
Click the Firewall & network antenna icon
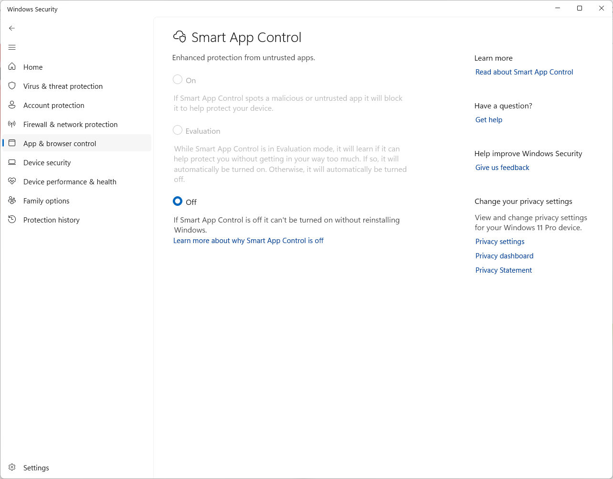[12, 124]
